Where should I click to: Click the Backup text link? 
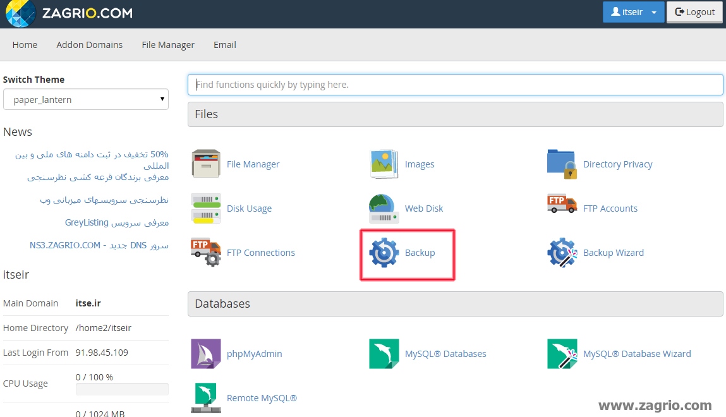point(420,253)
